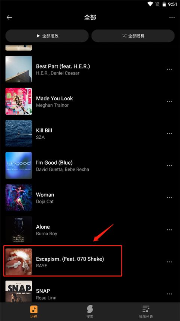The image size is (180, 321).
Task: Select the song Woman by Doja Cat
Action: [90, 198]
